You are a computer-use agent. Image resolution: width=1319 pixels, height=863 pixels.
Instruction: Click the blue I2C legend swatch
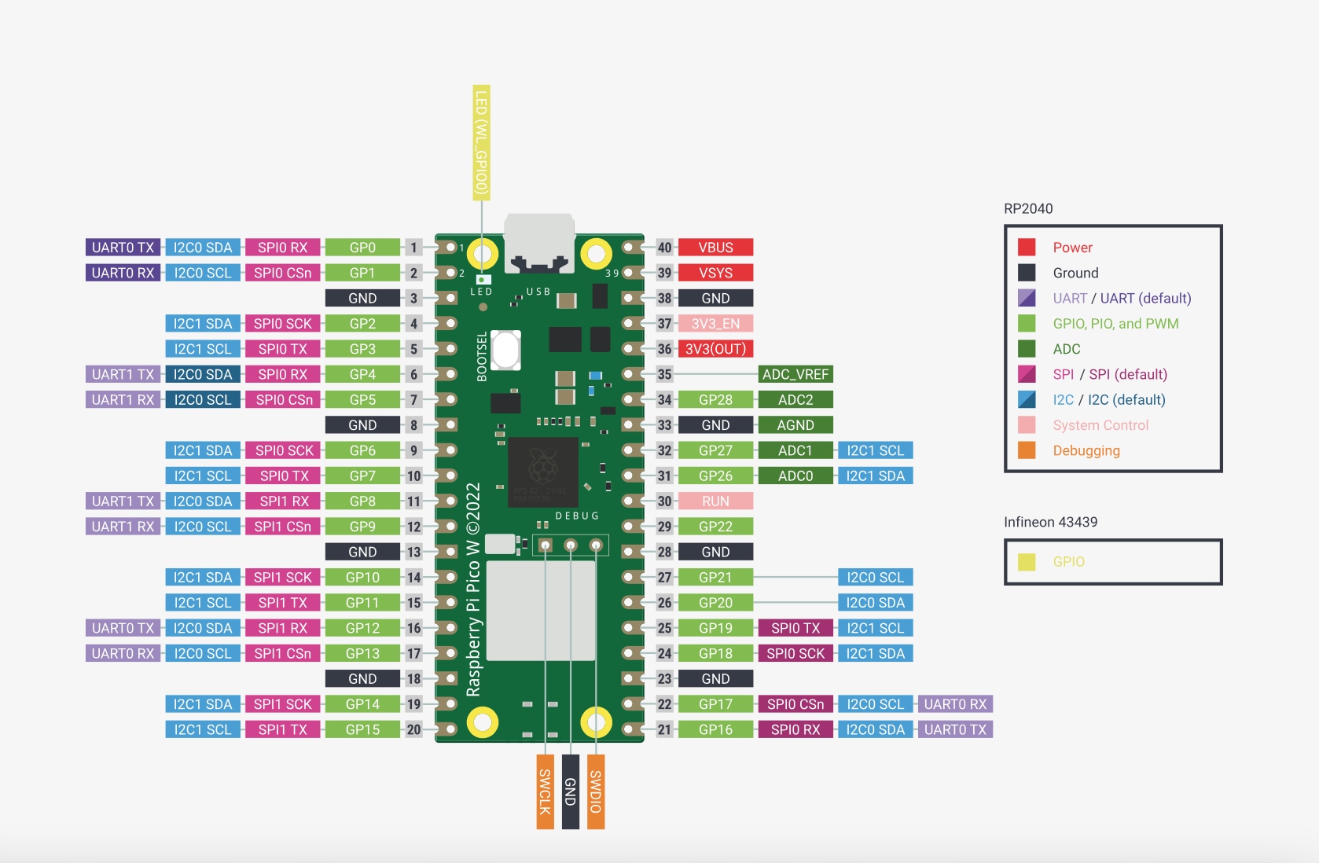[x=1027, y=399]
